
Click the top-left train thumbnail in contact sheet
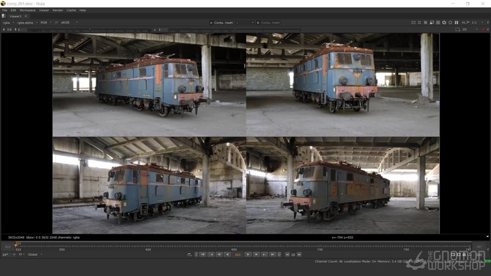coord(149,84)
